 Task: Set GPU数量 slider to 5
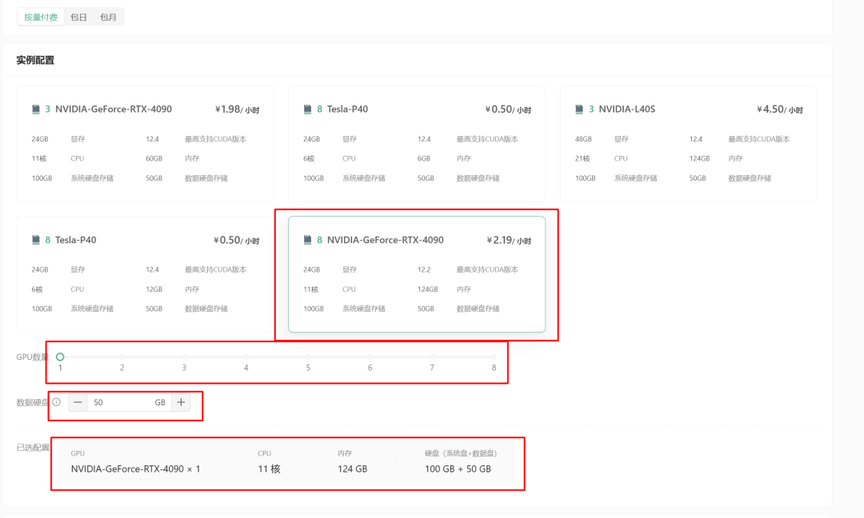click(308, 357)
